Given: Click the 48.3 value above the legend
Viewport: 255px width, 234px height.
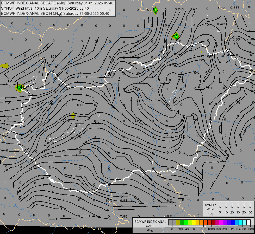Looking at the screenshot, I should click(168, 216).
